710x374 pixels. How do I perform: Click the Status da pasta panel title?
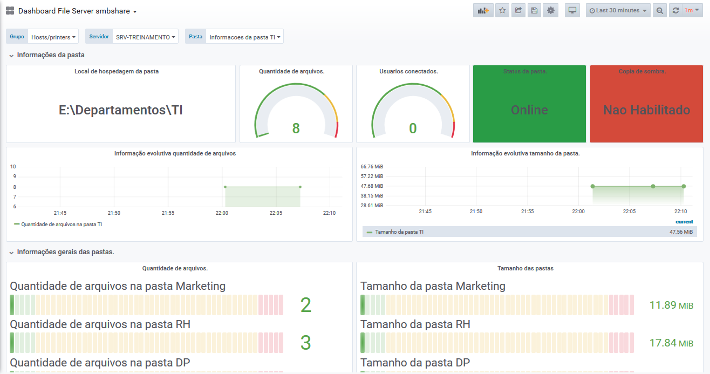coord(525,71)
